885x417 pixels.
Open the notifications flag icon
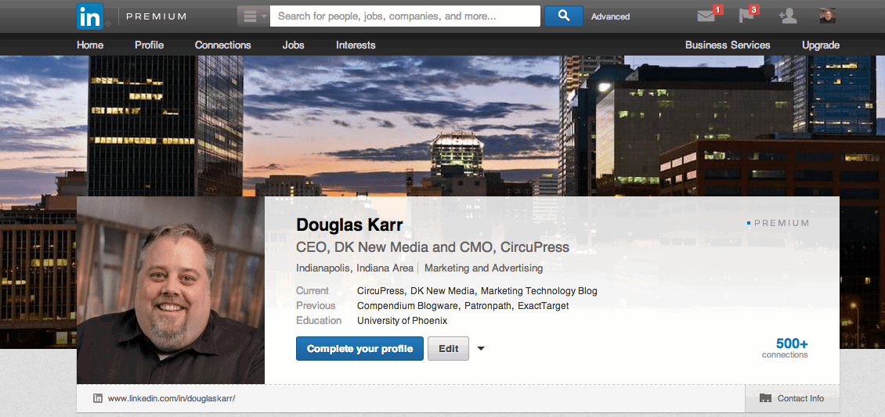click(746, 16)
